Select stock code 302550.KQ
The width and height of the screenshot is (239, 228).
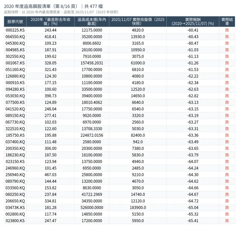(x=15, y=57)
